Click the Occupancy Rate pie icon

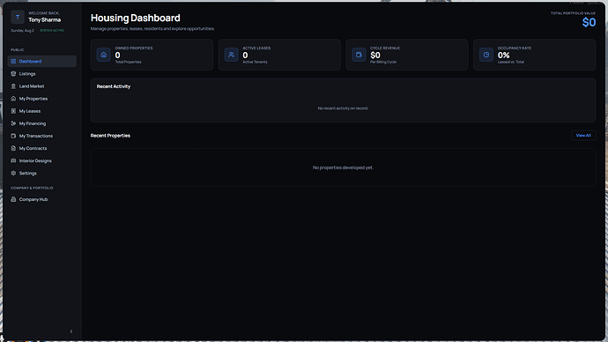coord(486,55)
